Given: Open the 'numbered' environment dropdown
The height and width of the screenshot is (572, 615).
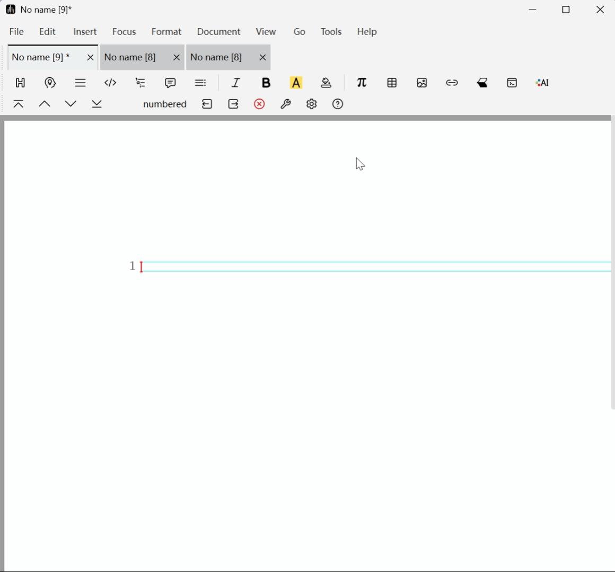Looking at the screenshot, I should click(x=165, y=104).
